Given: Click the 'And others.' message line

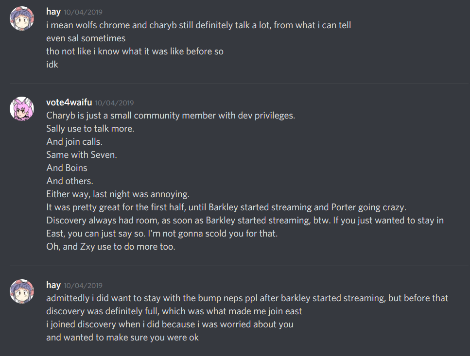Looking at the screenshot, I should pos(70,181).
